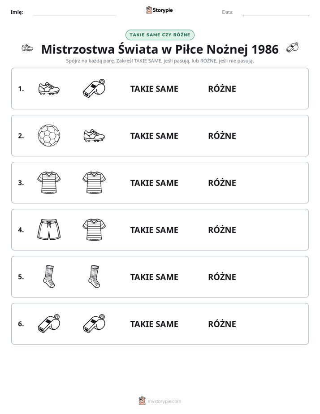Select TAKIE SAME for row 5
Screen dimensions: 320x414
154,277
